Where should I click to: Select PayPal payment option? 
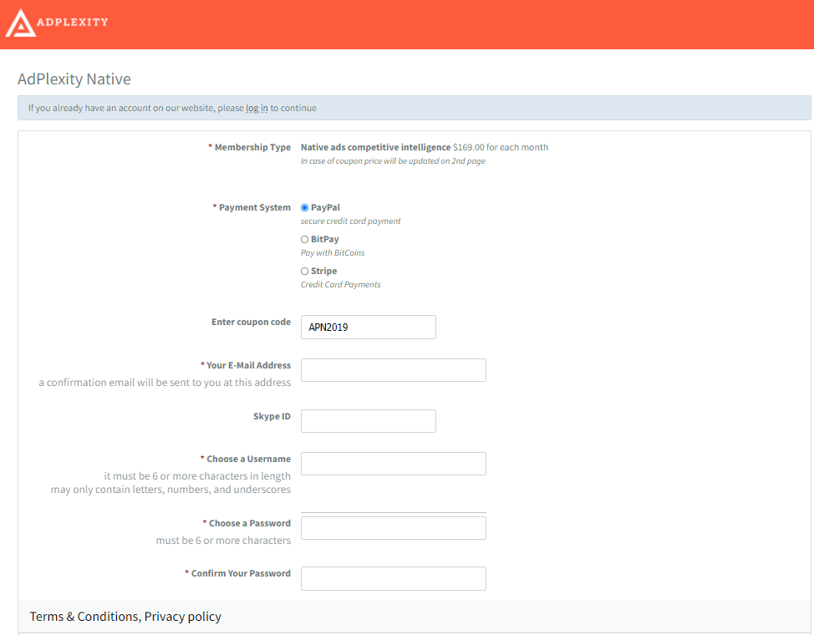point(305,208)
